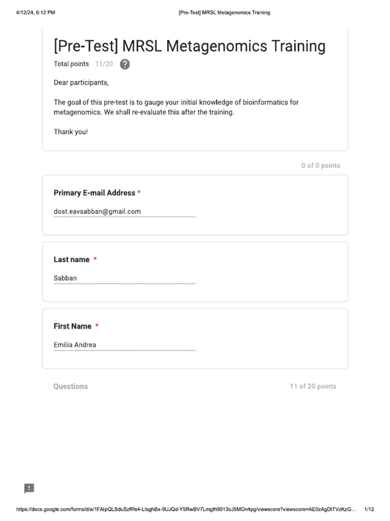
Task: Click the 1/12 page number indicator
Action: click(x=369, y=509)
